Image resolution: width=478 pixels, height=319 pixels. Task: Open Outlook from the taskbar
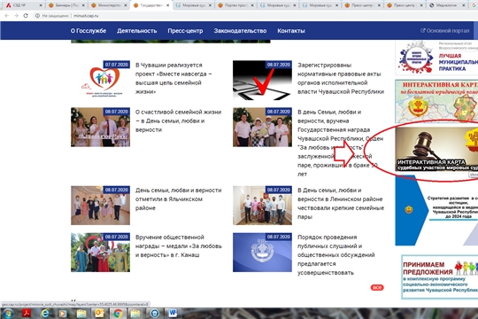pyautogui.click(x=99, y=314)
